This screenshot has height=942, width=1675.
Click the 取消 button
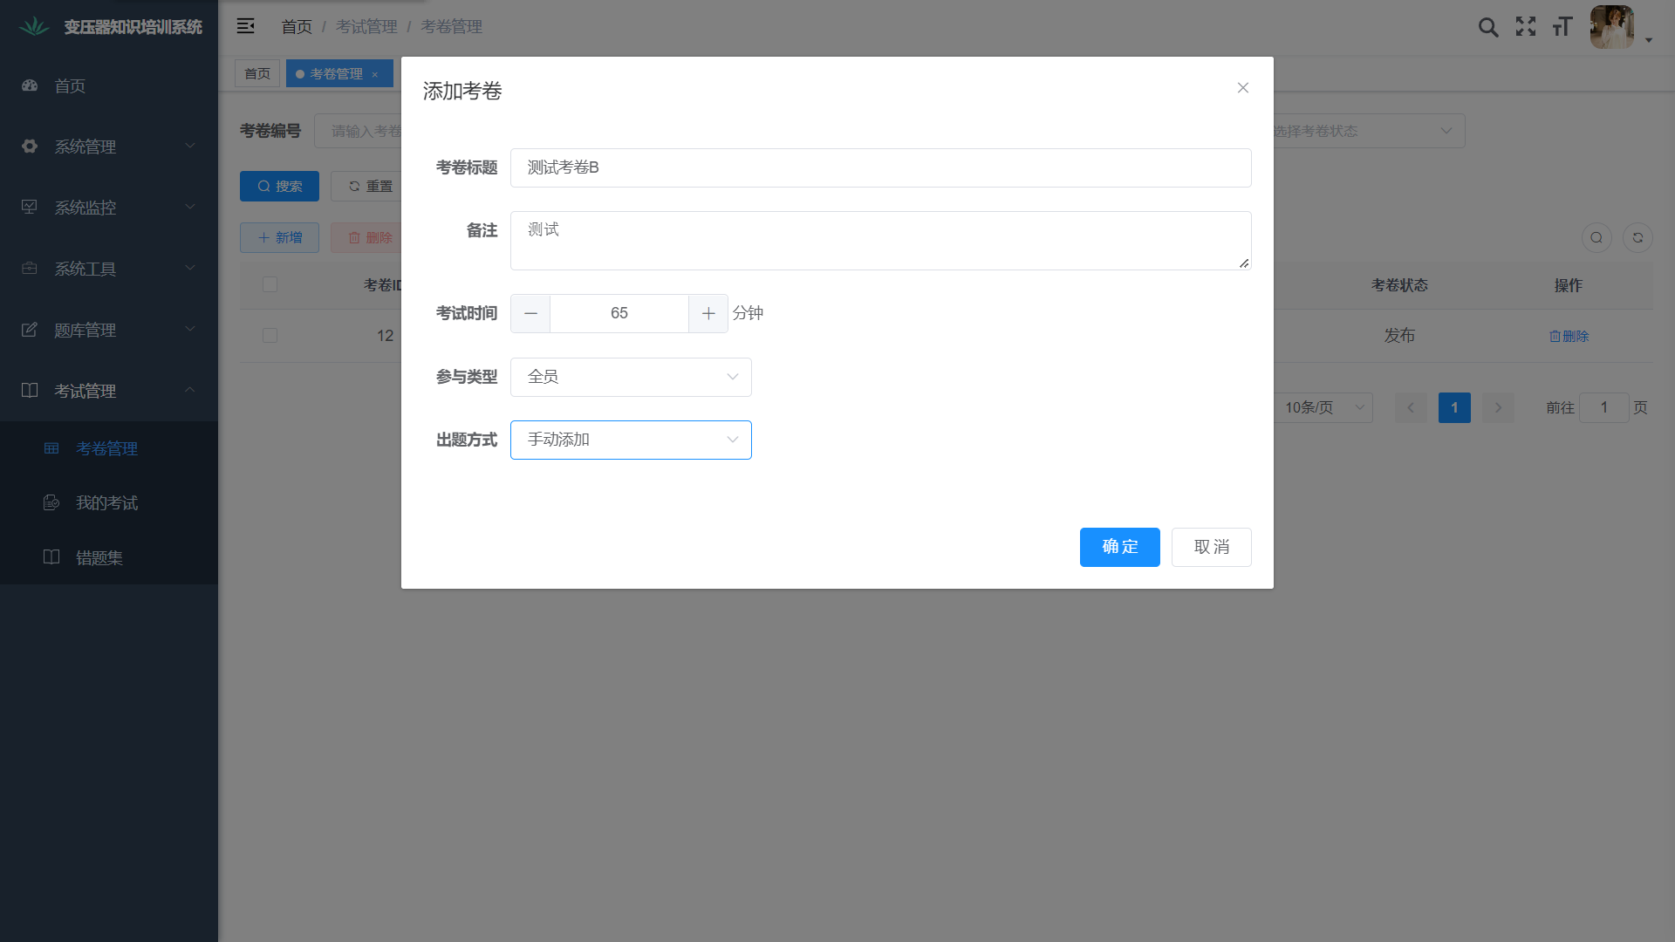click(1211, 547)
